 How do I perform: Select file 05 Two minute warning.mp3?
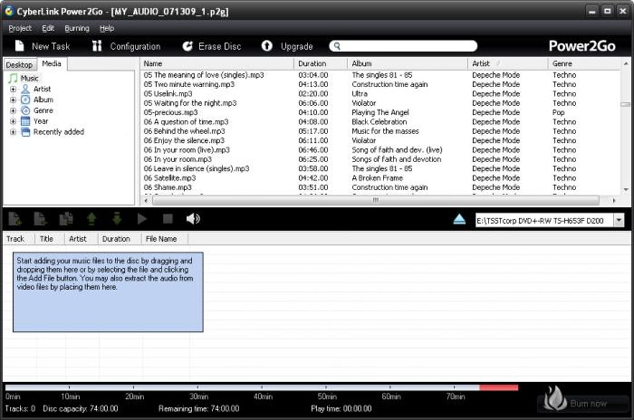pyautogui.click(x=189, y=84)
